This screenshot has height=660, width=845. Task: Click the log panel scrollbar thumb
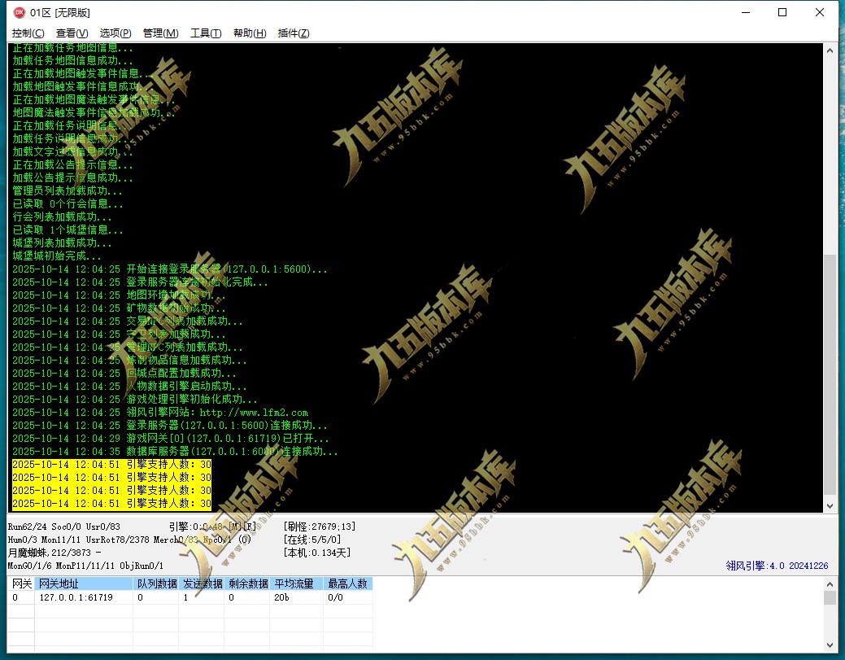point(830,374)
